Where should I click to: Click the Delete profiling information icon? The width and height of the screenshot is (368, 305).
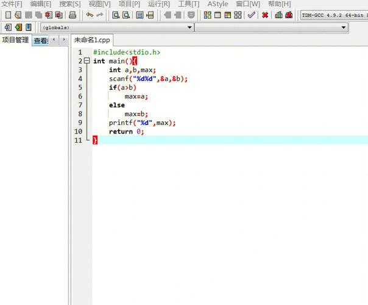pos(289,15)
